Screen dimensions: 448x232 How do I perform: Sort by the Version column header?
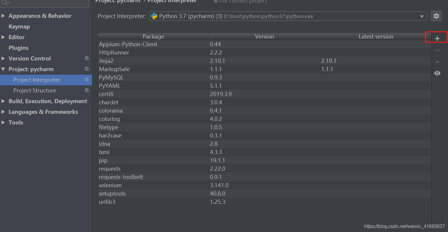pos(265,36)
